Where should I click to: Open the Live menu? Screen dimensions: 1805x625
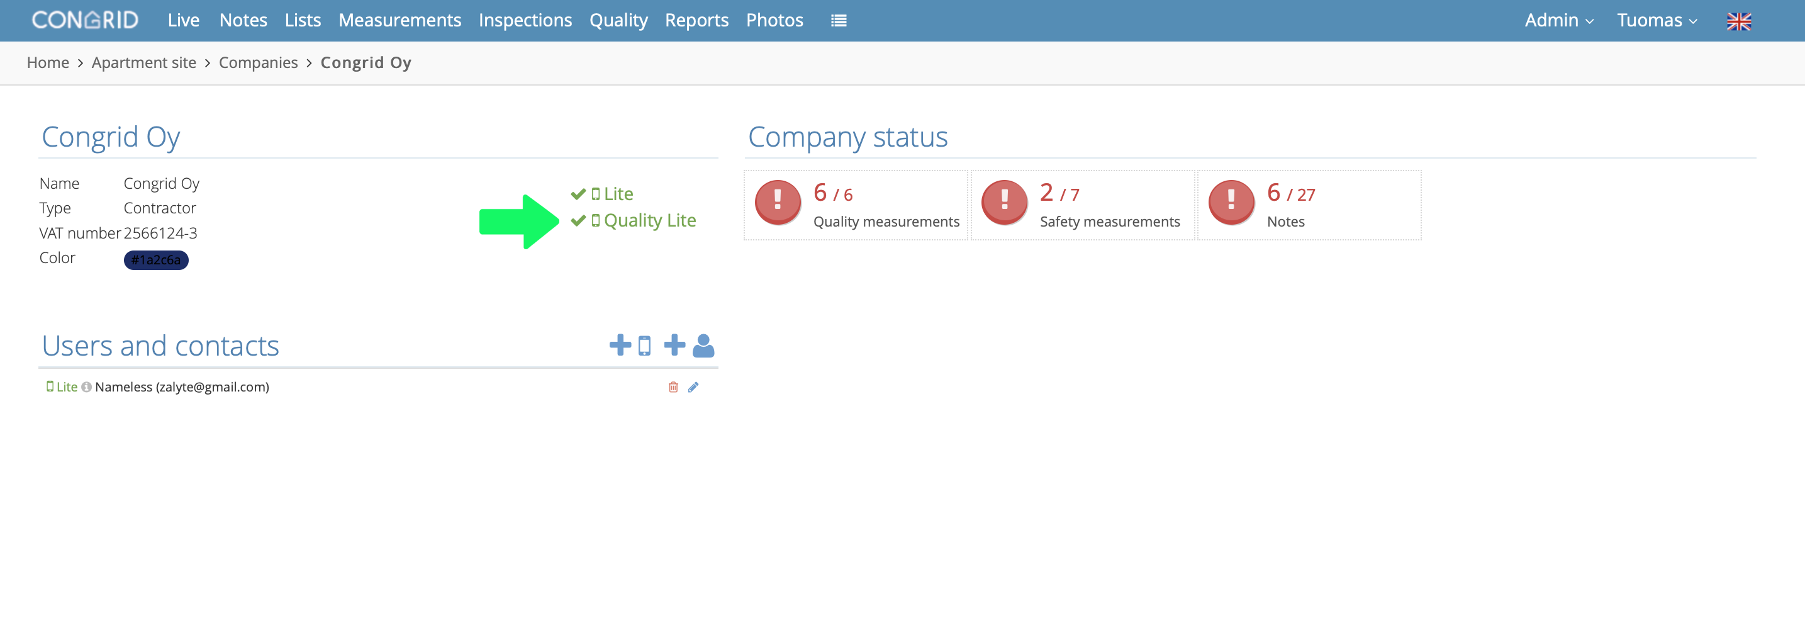point(184,20)
